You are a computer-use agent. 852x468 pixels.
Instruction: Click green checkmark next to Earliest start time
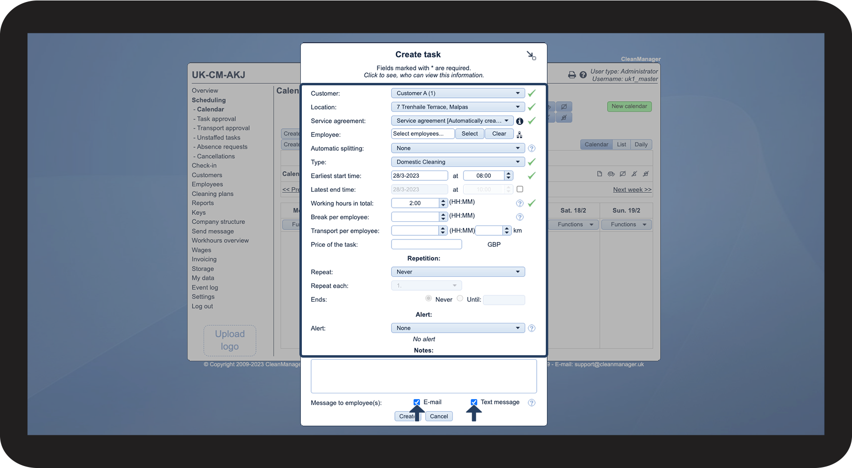coord(531,176)
